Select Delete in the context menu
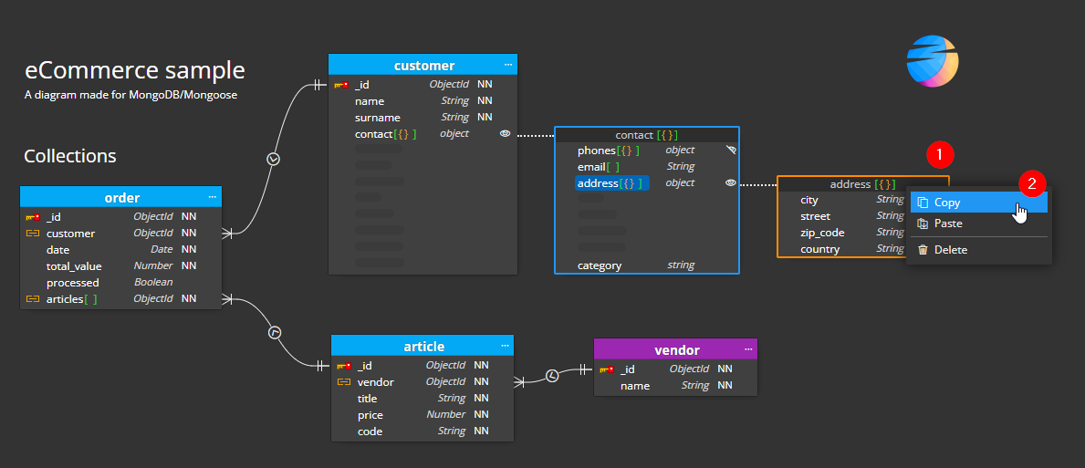Image resolution: width=1085 pixels, height=468 pixels. (x=950, y=250)
